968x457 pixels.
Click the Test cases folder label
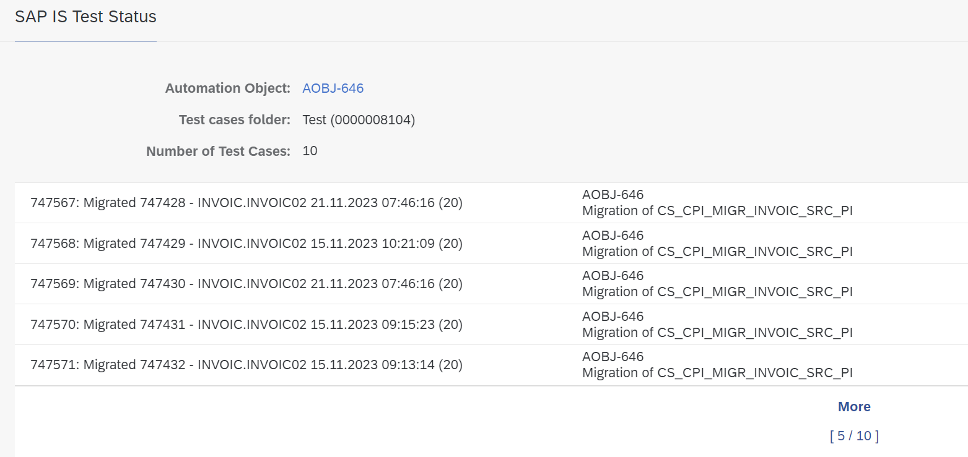tap(234, 120)
